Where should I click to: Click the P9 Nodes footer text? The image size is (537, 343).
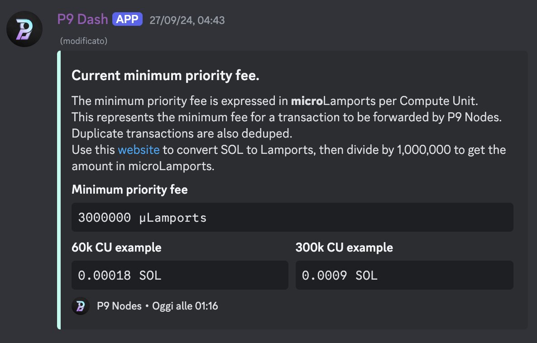point(119,306)
